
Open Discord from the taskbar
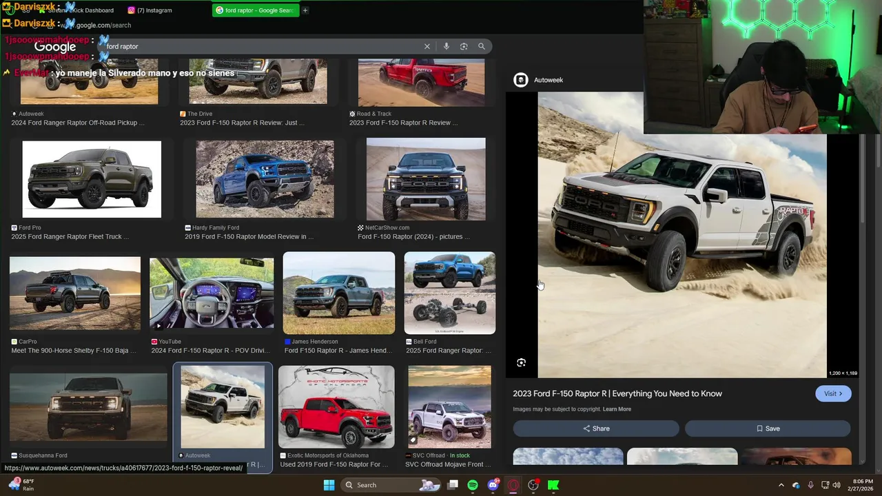click(x=493, y=485)
